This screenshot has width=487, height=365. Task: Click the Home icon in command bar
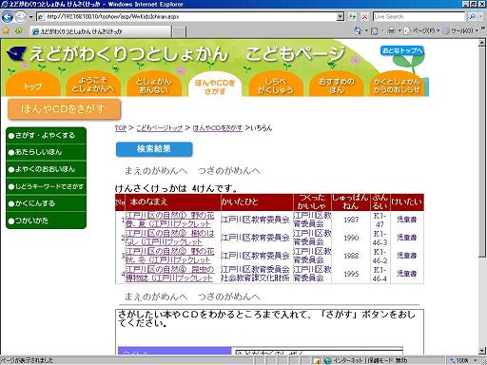[x=358, y=30]
